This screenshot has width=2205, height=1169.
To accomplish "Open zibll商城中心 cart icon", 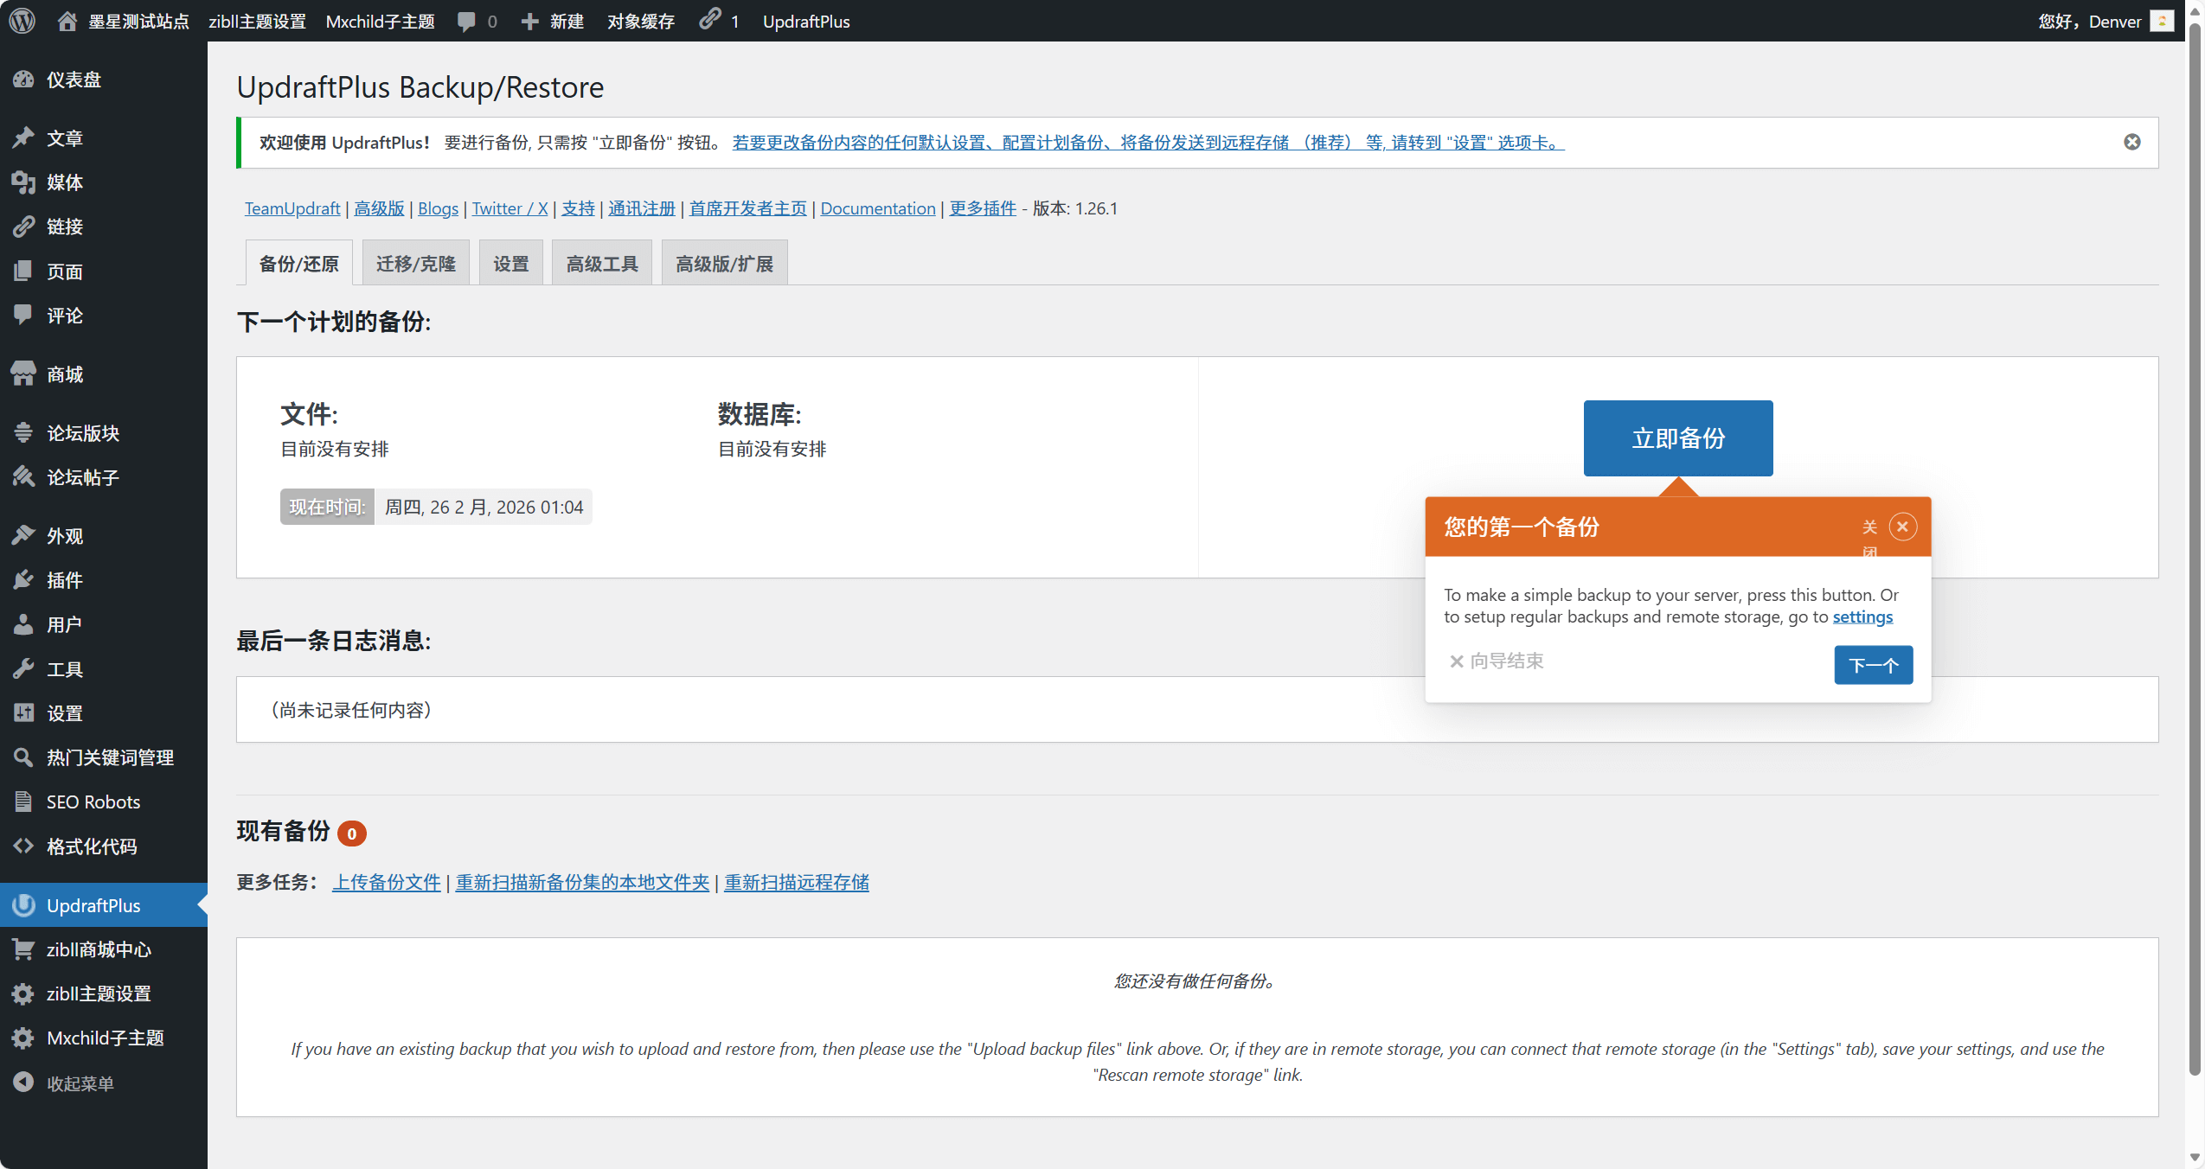I will point(23,949).
